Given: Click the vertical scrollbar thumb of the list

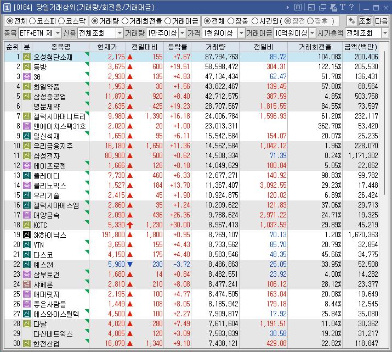Looking at the screenshot, I should (384, 123).
